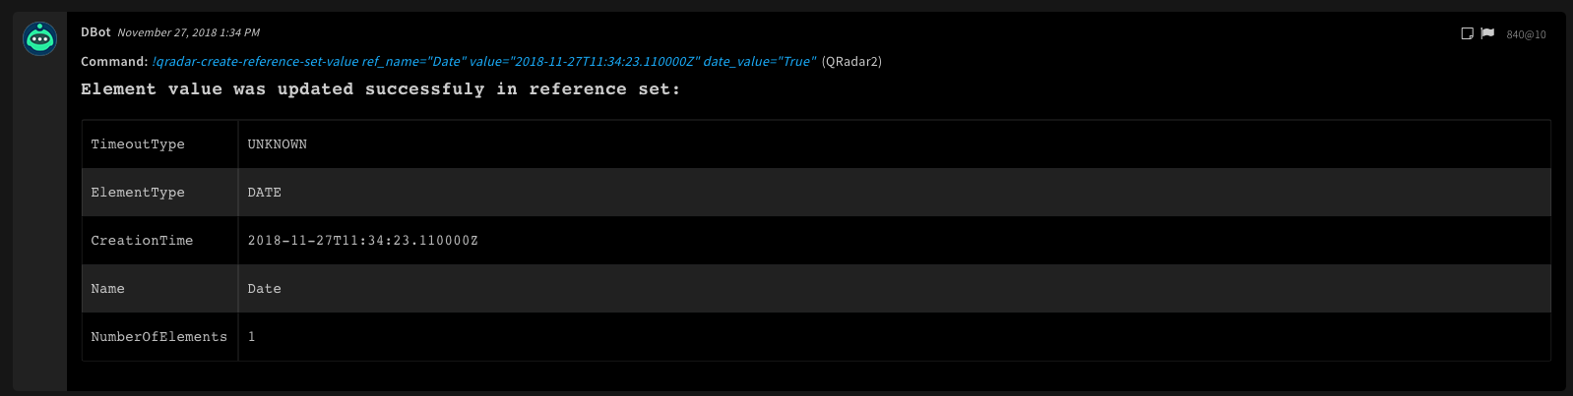The image size is (1573, 396).
Task: Click the bold Command: label
Action: (114, 61)
